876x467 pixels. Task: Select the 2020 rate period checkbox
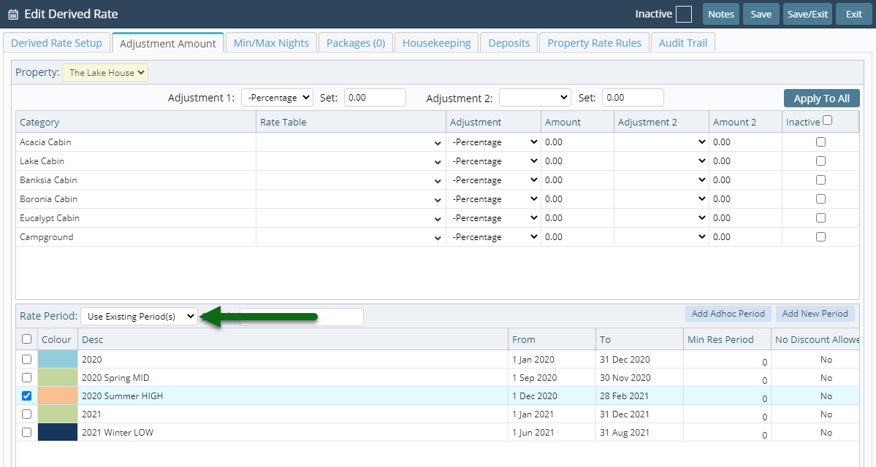pos(26,359)
